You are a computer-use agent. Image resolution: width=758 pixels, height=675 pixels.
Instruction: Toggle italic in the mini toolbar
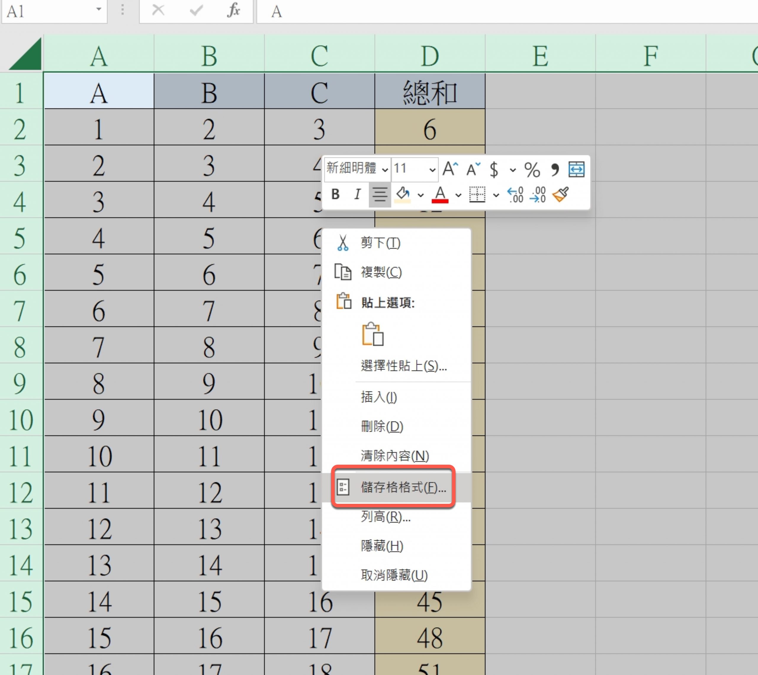pos(357,194)
